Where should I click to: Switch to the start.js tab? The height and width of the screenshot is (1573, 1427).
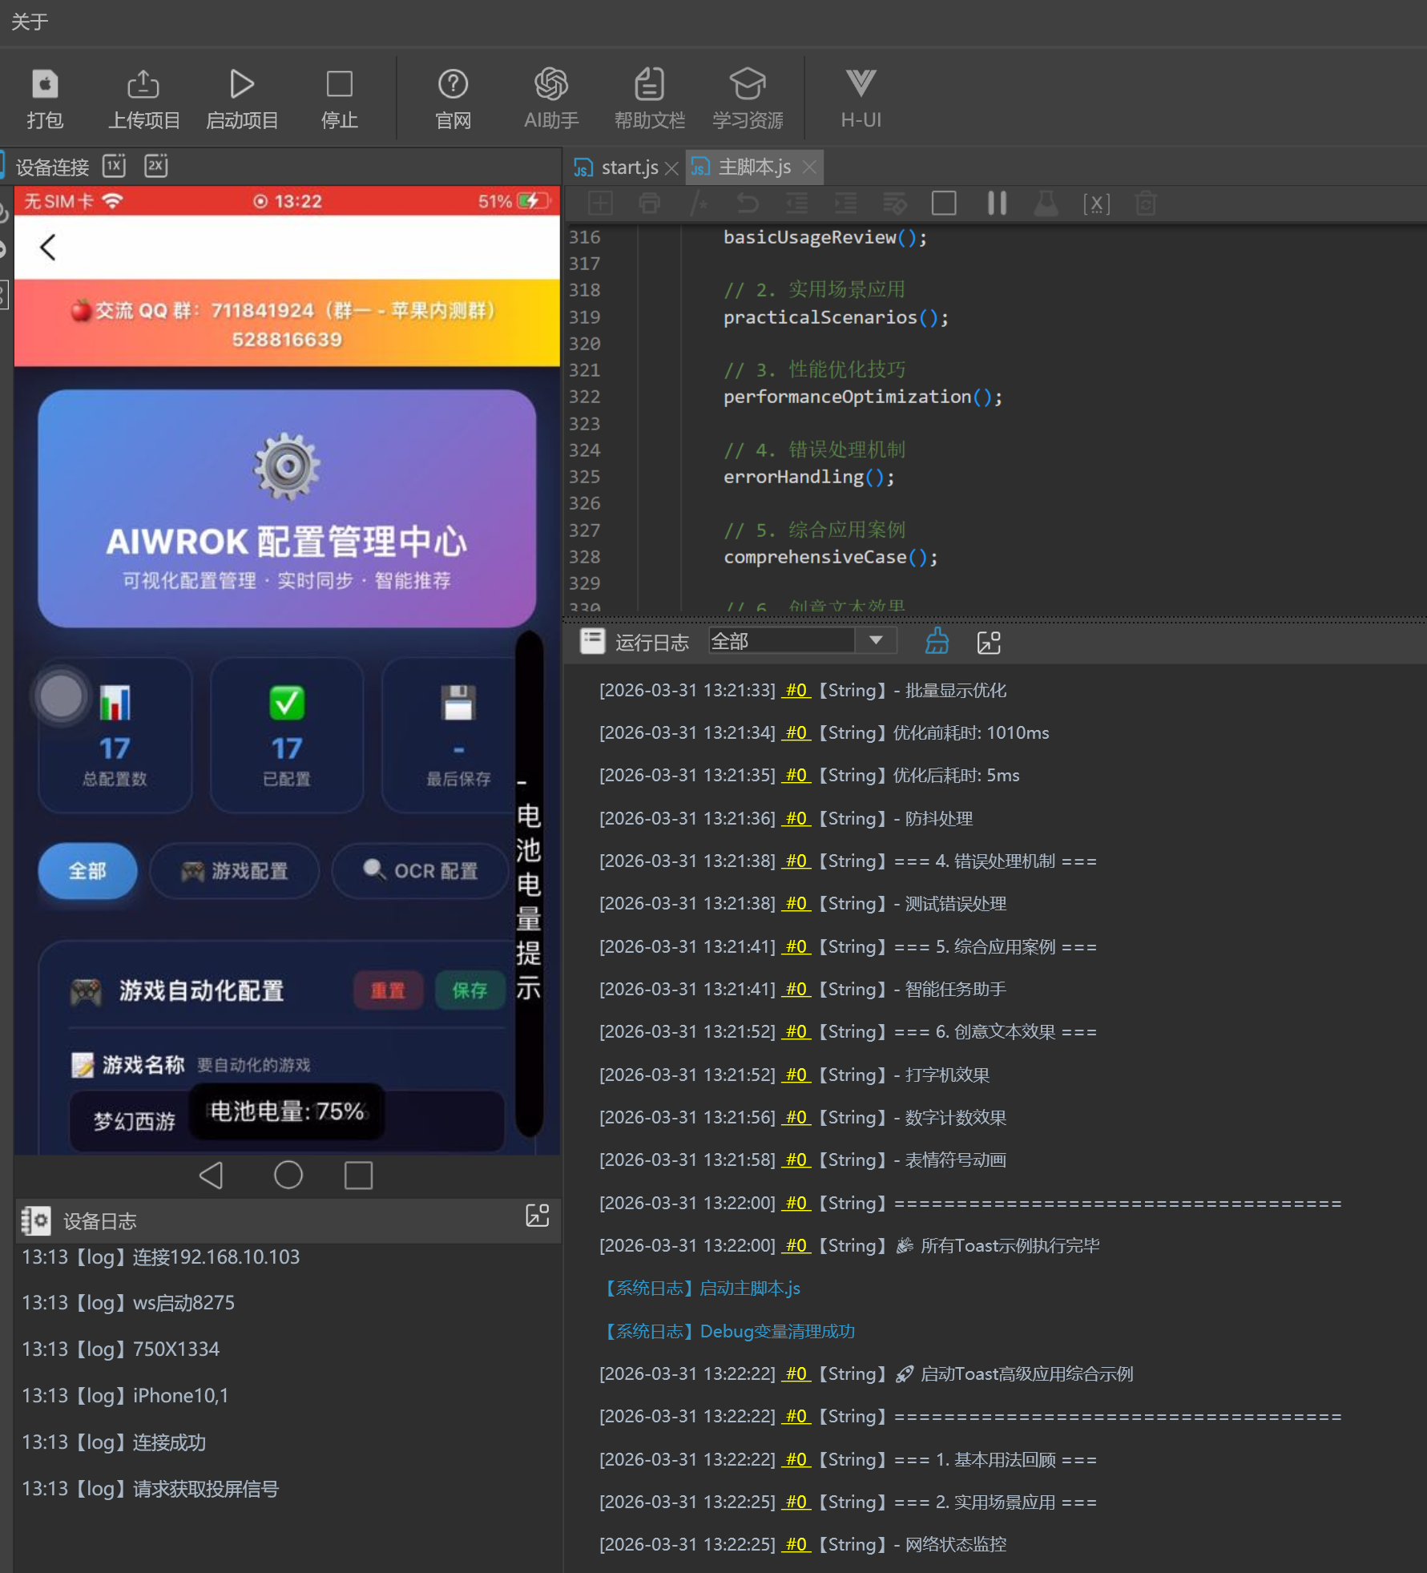tap(628, 167)
